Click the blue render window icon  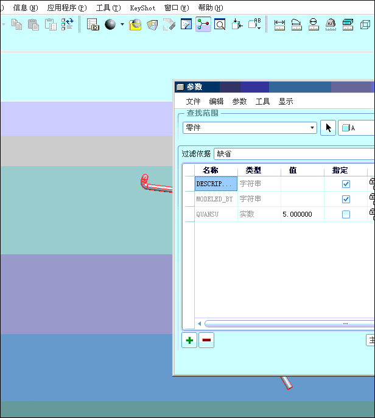pos(186,24)
